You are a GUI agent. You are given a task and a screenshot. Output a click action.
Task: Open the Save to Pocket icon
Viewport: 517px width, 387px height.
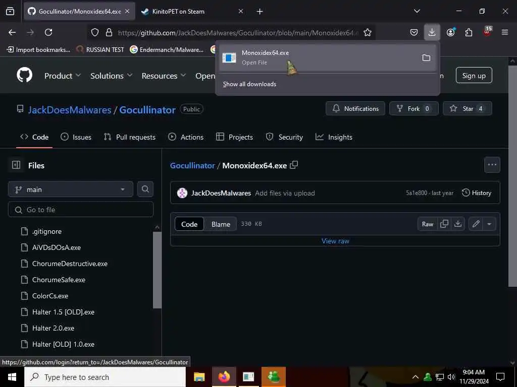[414, 32]
